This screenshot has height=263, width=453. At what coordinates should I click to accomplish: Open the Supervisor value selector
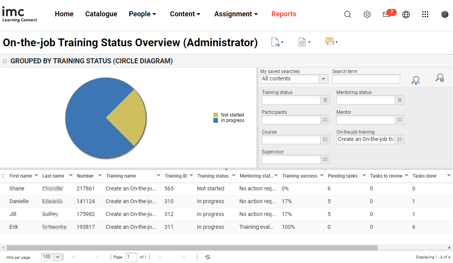(x=325, y=159)
